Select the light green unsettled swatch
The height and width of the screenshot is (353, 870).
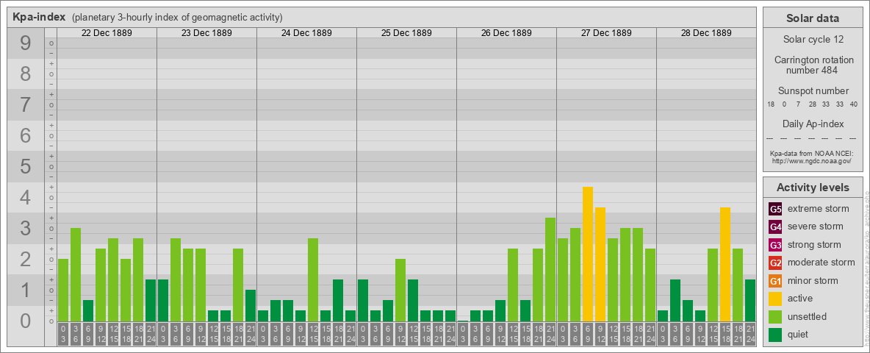click(x=775, y=316)
